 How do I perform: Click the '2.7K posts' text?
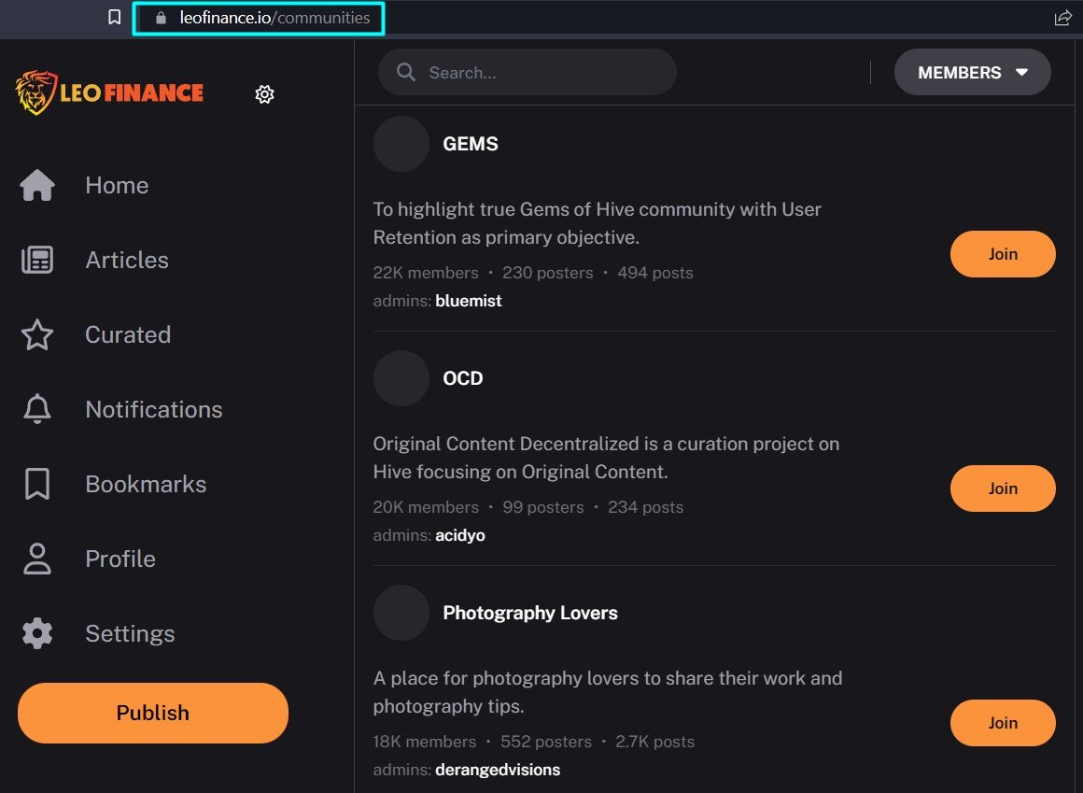(654, 742)
